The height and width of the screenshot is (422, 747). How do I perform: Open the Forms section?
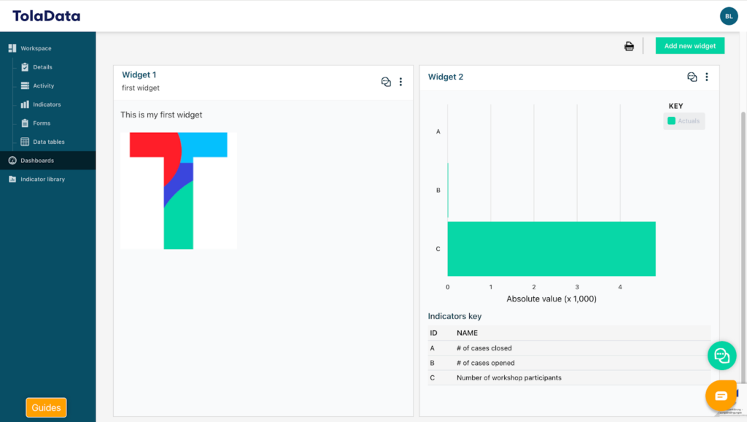pyautogui.click(x=42, y=123)
